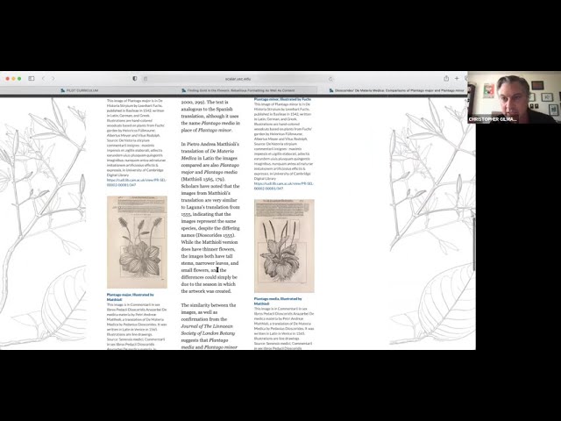561x421 pixels.
Task: Switch to Dioscorides' De Materia Medica tab
Action: tap(396, 90)
